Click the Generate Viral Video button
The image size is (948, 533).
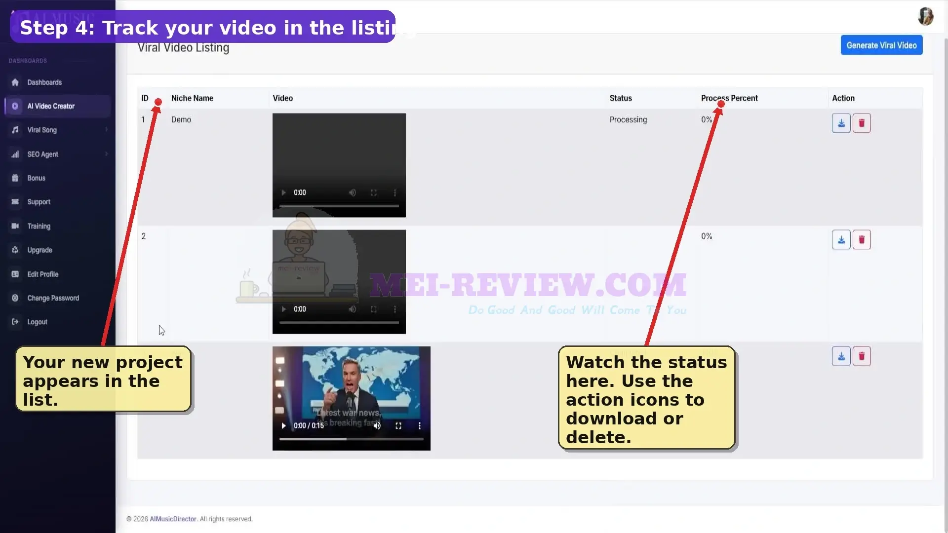pyautogui.click(x=881, y=45)
